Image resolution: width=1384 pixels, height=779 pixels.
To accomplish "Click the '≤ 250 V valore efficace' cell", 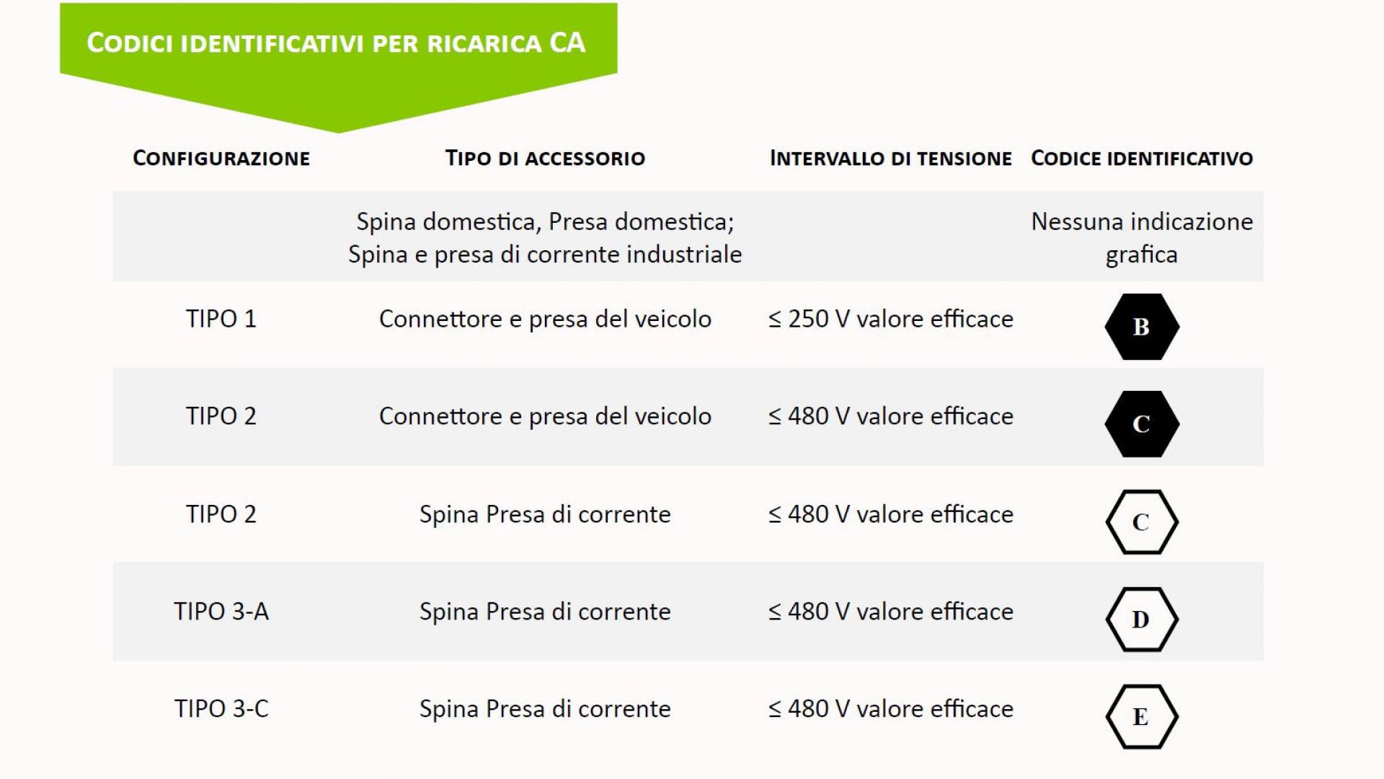I will tap(891, 319).
